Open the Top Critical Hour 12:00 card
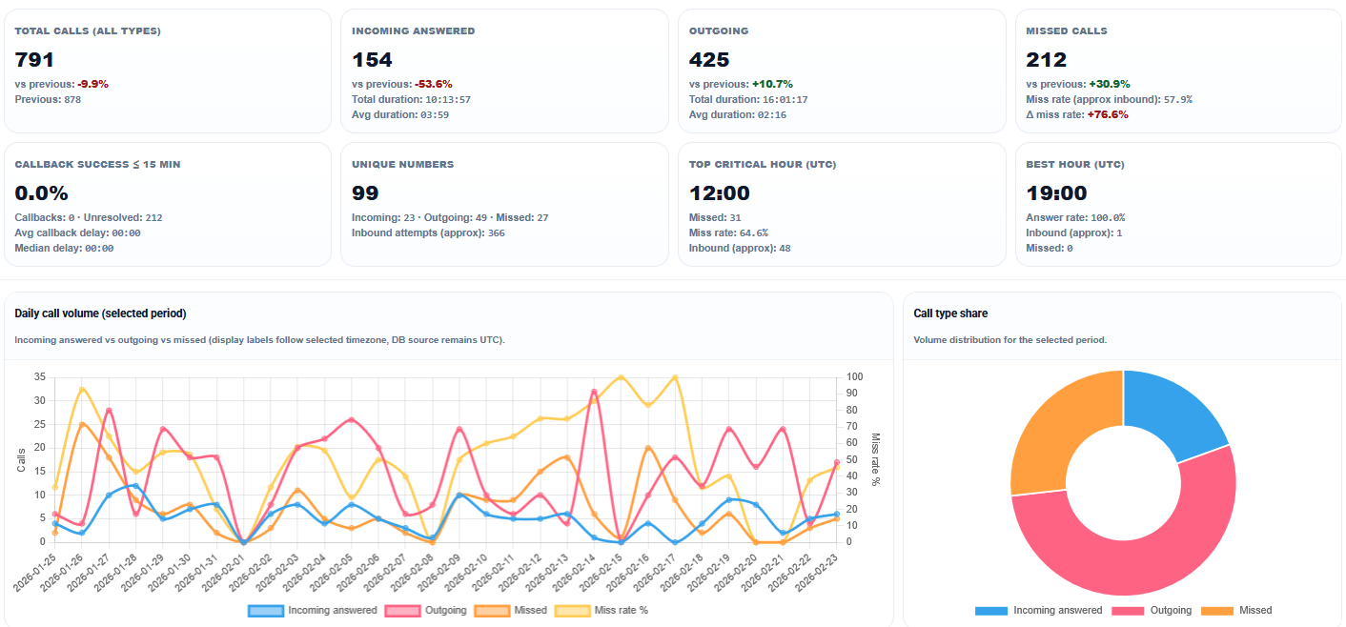Viewport: 1346px width, 627px height. pyautogui.click(x=841, y=205)
